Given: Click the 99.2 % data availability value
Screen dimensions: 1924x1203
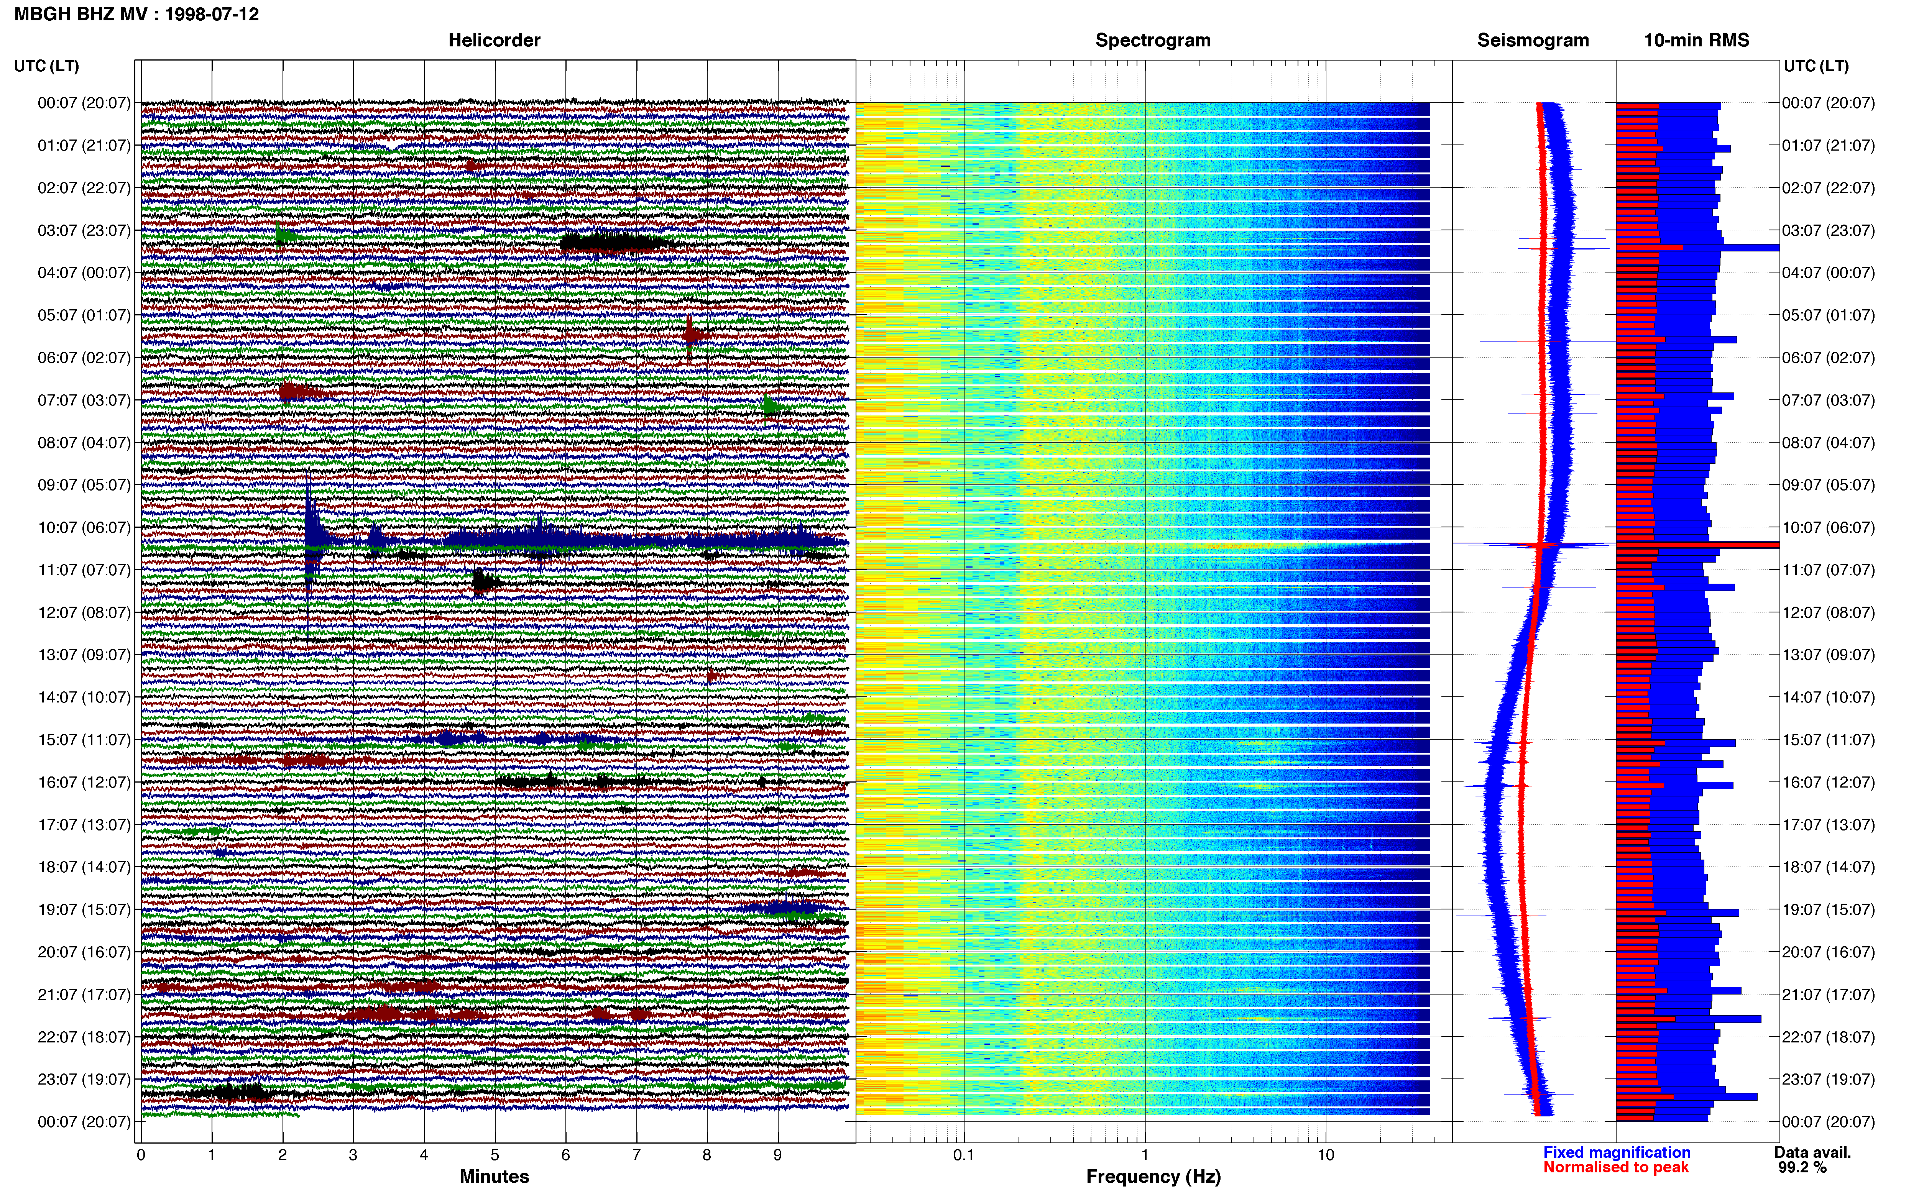Looking at the screenshot, I should (x=1802, y=1168).
